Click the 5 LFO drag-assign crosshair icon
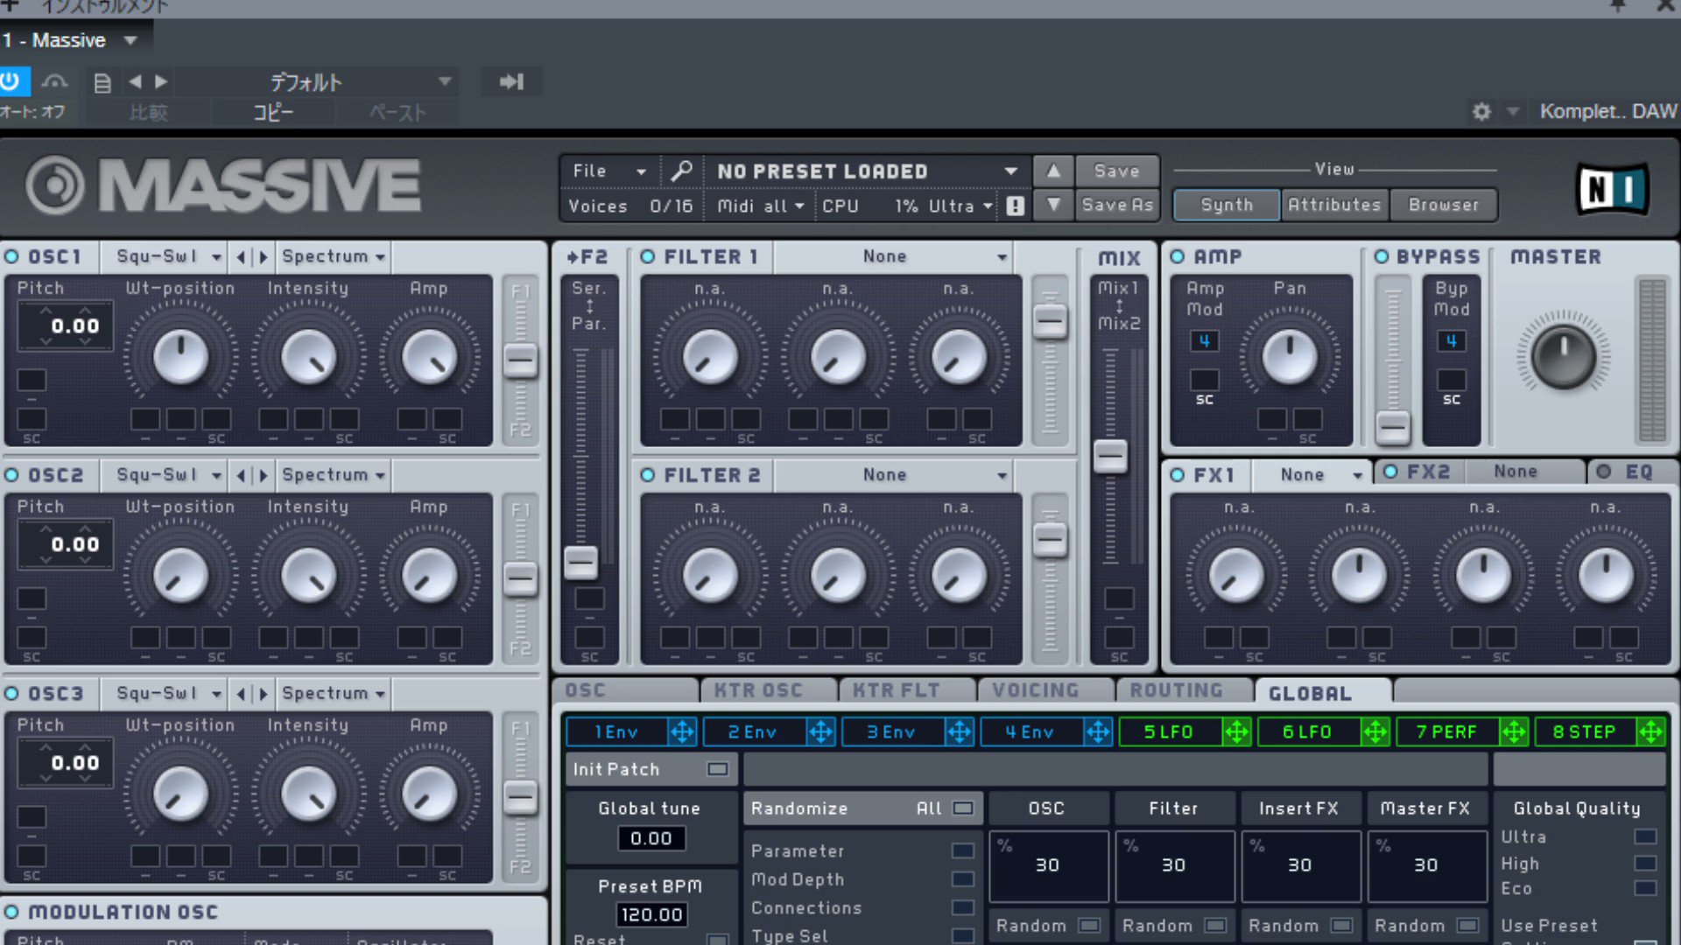1681x945 pixels. 1236,731
